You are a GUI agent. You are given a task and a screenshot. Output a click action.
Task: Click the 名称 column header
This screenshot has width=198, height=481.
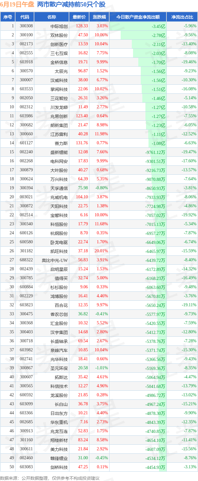[52, 17]
